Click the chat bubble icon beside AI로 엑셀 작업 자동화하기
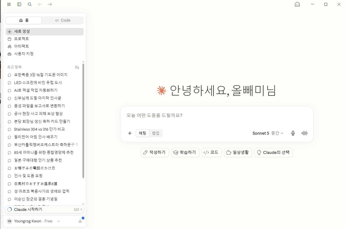This screenshot has height=229, width=345. pos(9,90)
